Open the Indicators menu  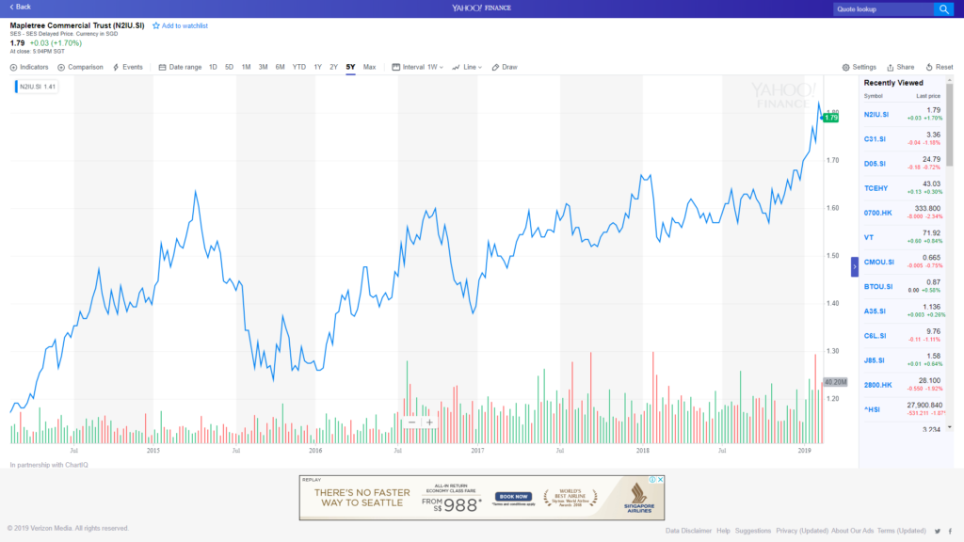29,67
